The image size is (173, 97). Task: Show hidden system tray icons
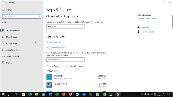tap(139, 94)
